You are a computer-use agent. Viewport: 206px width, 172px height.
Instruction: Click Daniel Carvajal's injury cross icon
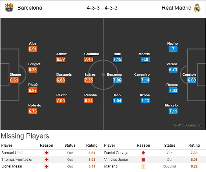(143, 153)
